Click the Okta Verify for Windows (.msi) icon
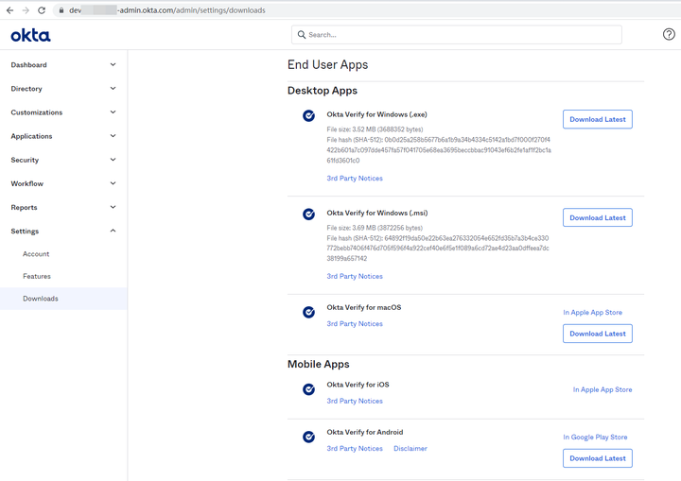The image size is (681, 481). (x=308, y=215)
